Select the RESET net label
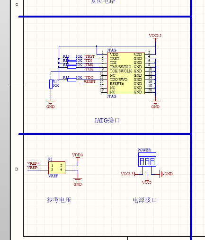Screen dimensions: 205x240 click(x=89, y=81)
